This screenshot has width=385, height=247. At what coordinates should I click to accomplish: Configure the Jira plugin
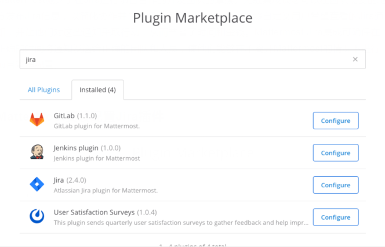click(x=336, y=185)
